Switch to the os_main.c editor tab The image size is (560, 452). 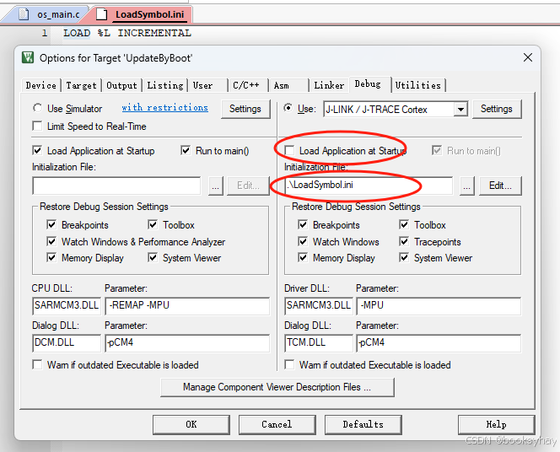[x=50, y=14]
